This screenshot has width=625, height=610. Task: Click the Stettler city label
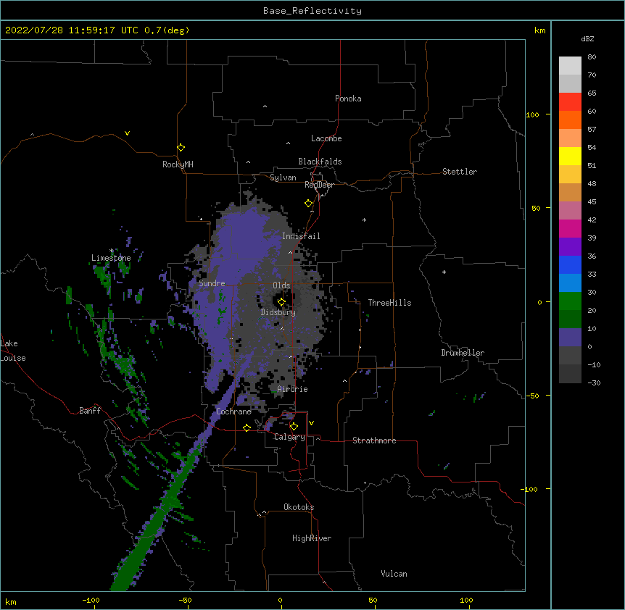[x=459, y=172]
